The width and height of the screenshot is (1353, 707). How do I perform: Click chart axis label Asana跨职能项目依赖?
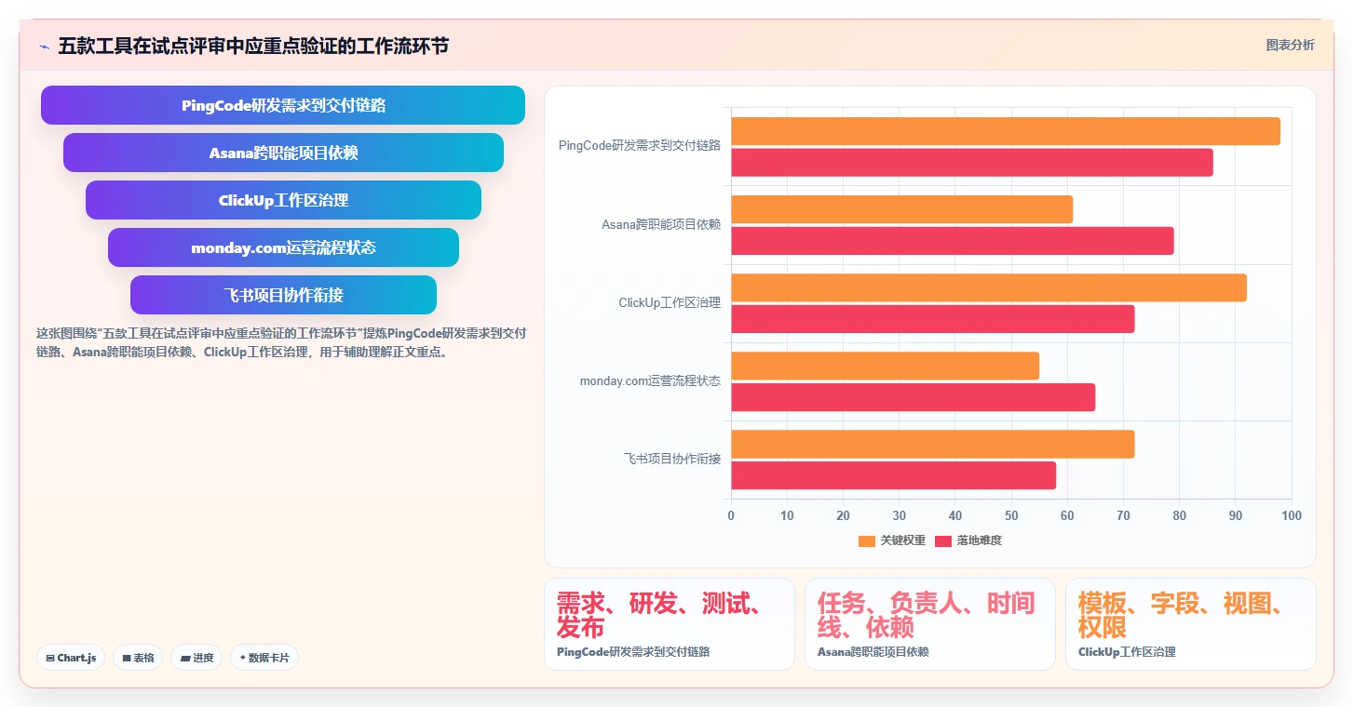(x=661, y=224)
